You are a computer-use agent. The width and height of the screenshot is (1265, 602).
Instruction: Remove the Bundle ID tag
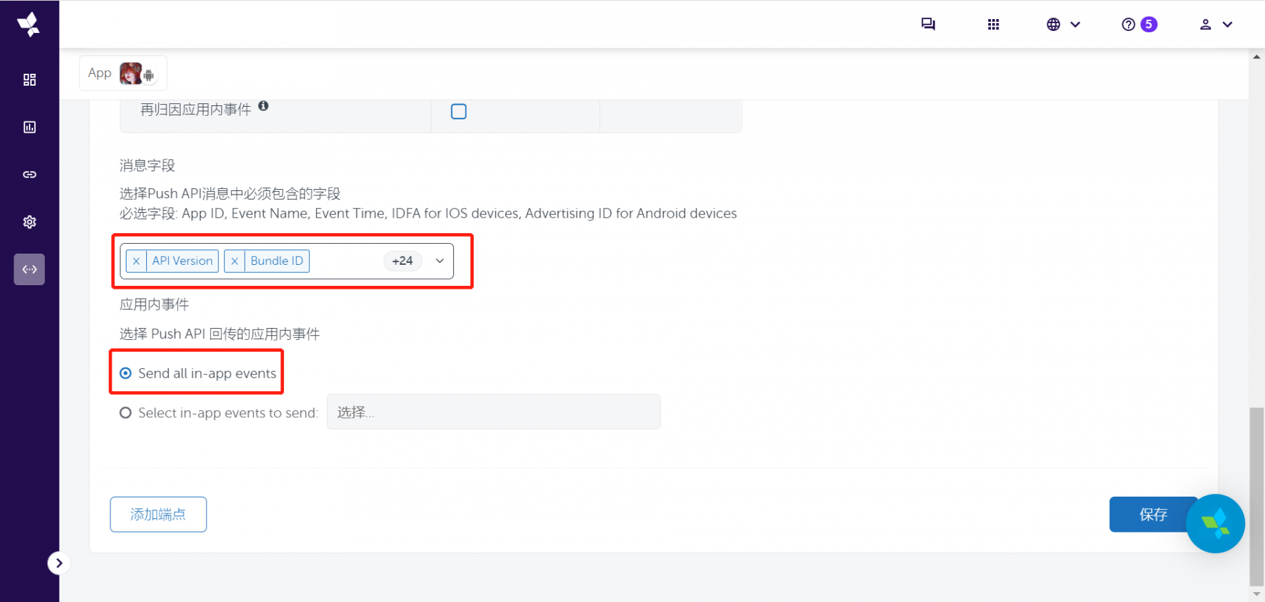click(235, 261)
